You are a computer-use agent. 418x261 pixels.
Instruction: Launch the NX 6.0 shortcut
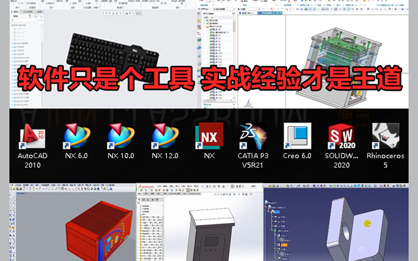pos(77,141)
